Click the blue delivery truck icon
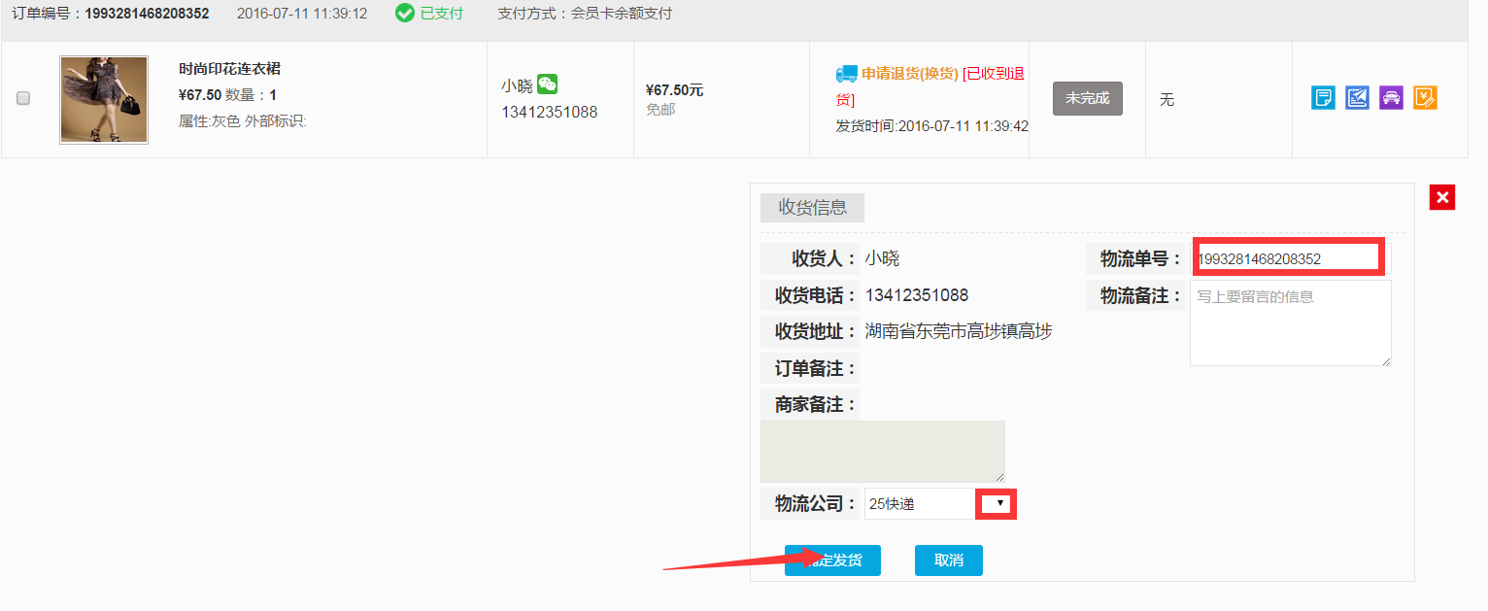The width and height of the screenshot is (1488, 611). (846, 74)
